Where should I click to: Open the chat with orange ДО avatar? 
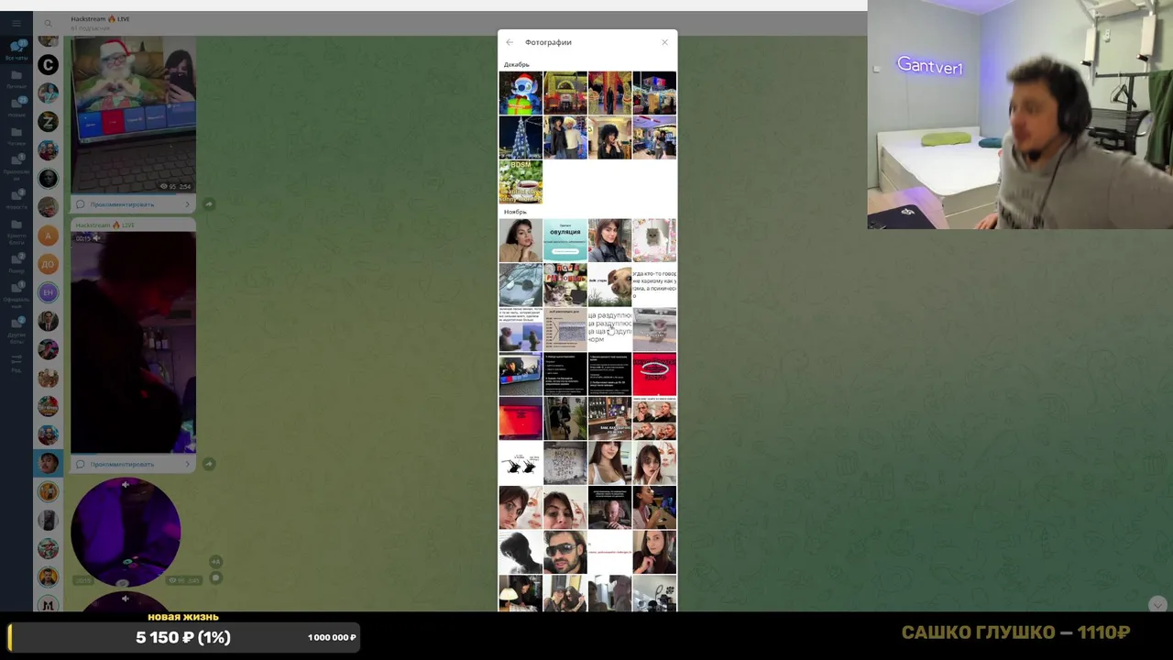tap(48, 264)
